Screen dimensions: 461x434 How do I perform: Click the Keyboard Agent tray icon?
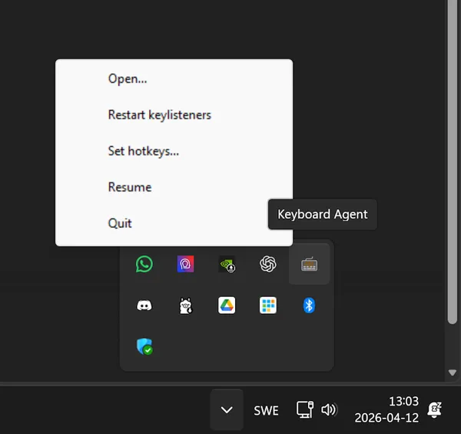coord(309,264)
